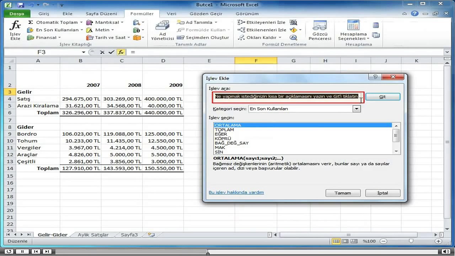Select ORTALAMA in function list
455x256 pixels.
click(303, 125)
